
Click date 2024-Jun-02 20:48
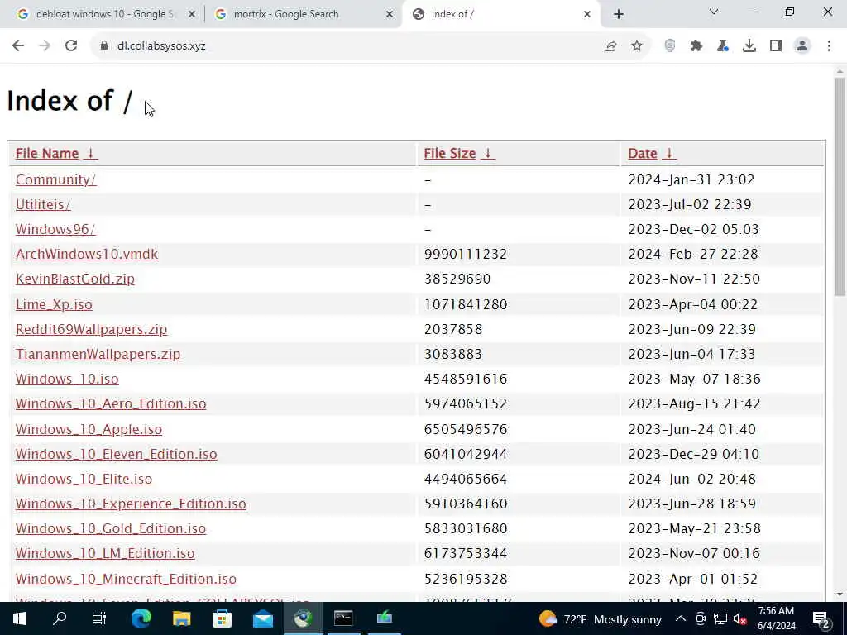pyautogui.click(x=692, y=479)
